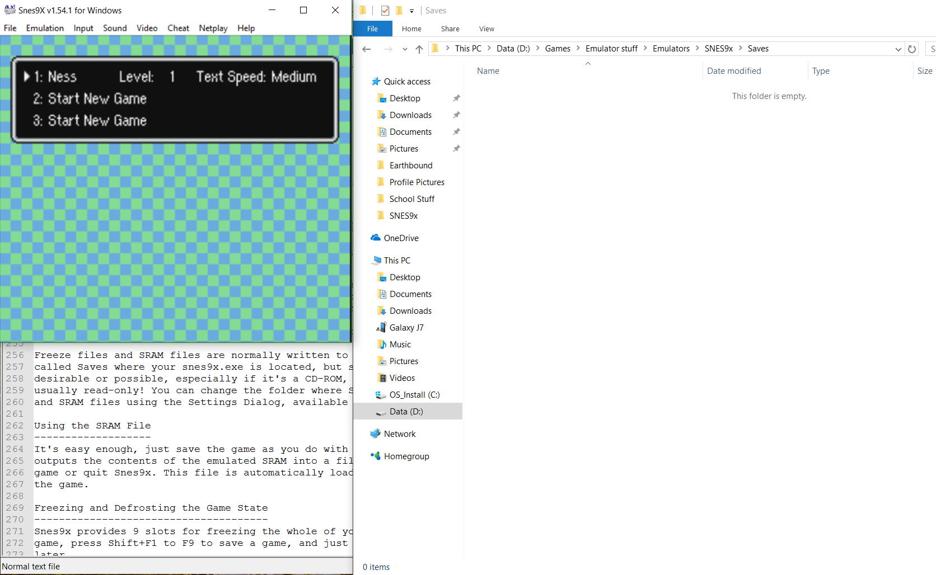
Task: Click the Games breadcrumb in address bar
Action: click(x=558, y=49)
